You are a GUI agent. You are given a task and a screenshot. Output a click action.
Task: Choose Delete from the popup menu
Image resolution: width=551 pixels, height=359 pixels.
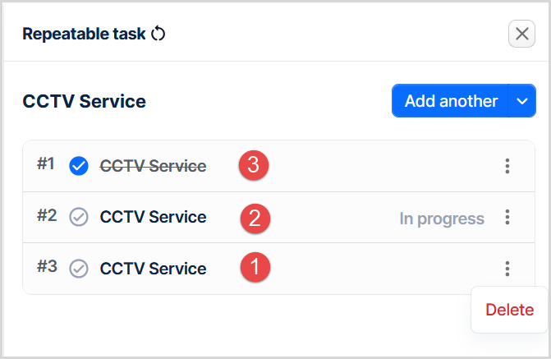509,310
